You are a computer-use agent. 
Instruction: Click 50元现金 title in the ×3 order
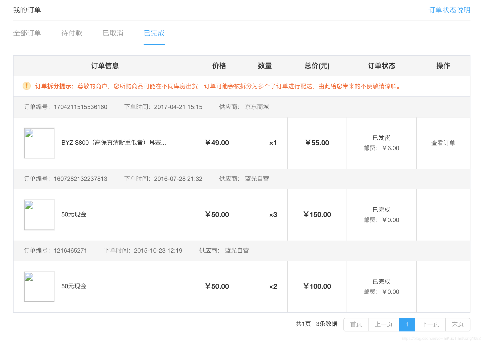74,214
